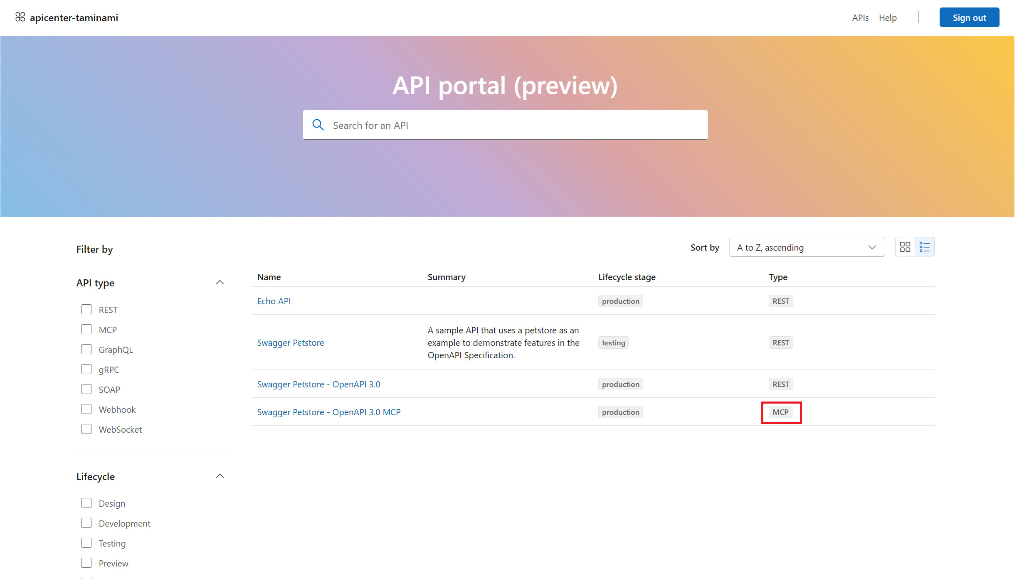Check the MCP API type filter
Screen dimensions: 1024x579
tap(86, 330)
